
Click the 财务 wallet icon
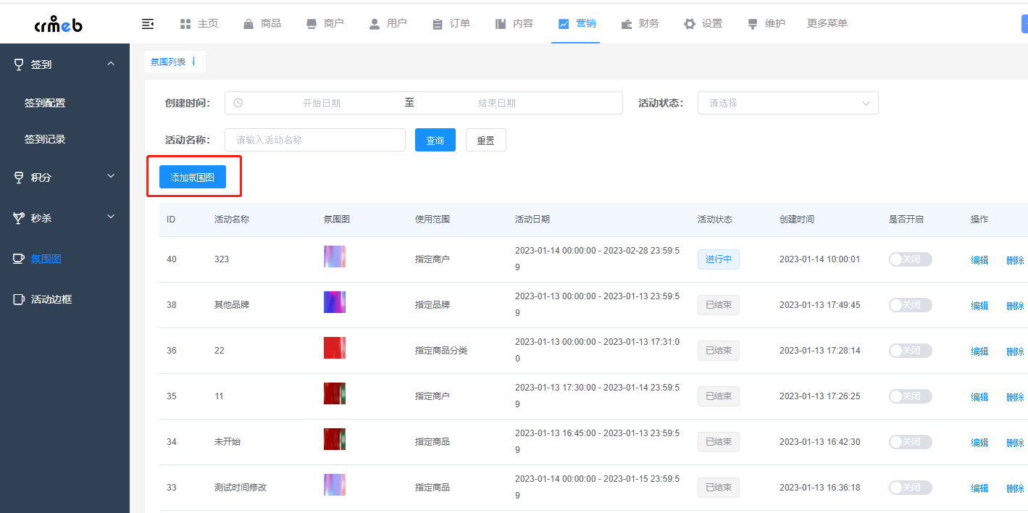click(627, 24)
